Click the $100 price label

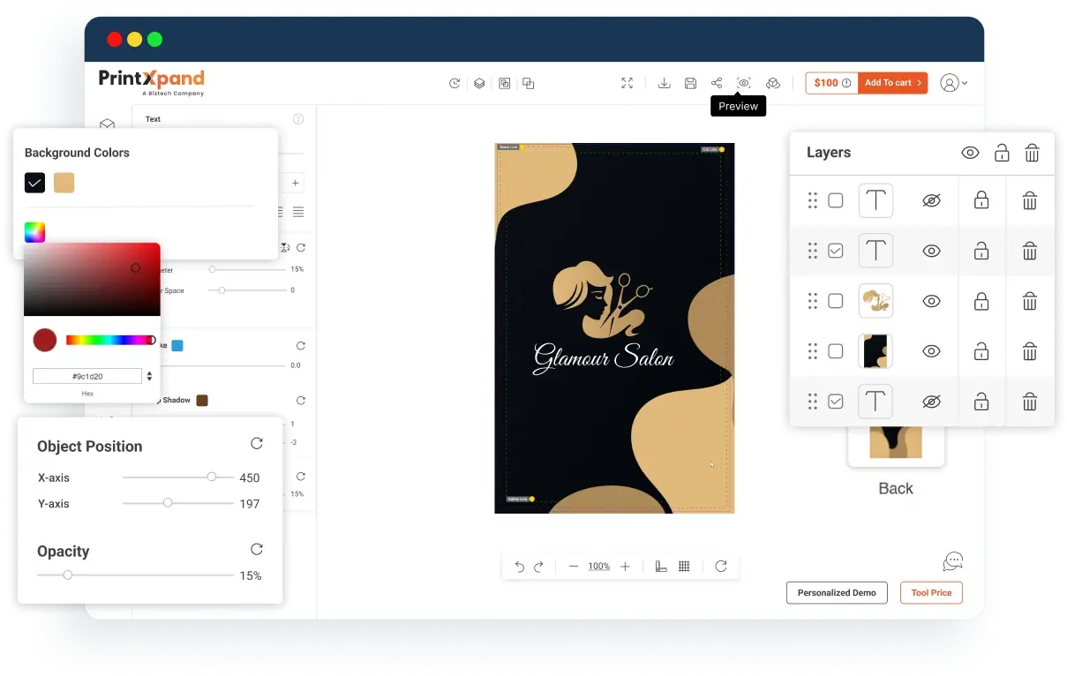point(826,83)
